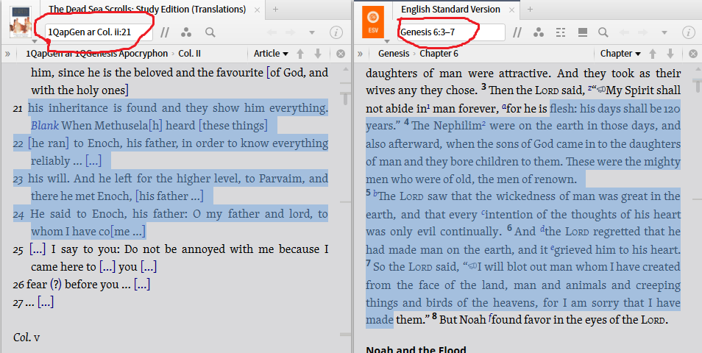The width and height of the screenshot is (702, 353).
Task: Jump to previous chapter in ESV panel
Action: click(653, 54)
